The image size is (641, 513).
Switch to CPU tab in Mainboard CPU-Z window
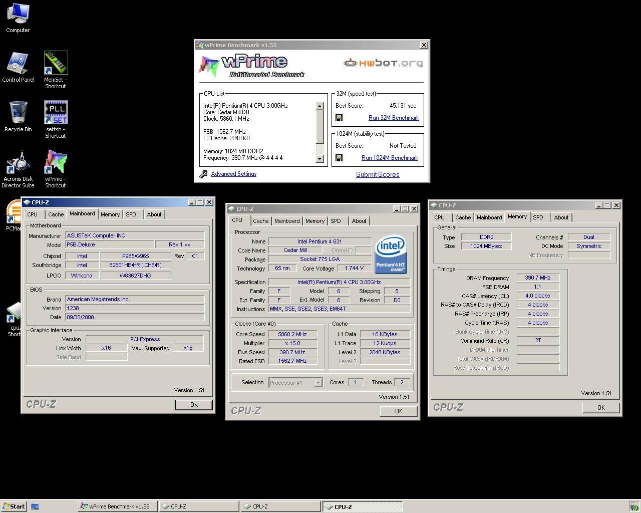[x=33, y=214]
